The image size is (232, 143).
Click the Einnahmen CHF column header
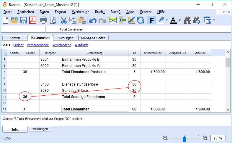[x=153, y=53]
